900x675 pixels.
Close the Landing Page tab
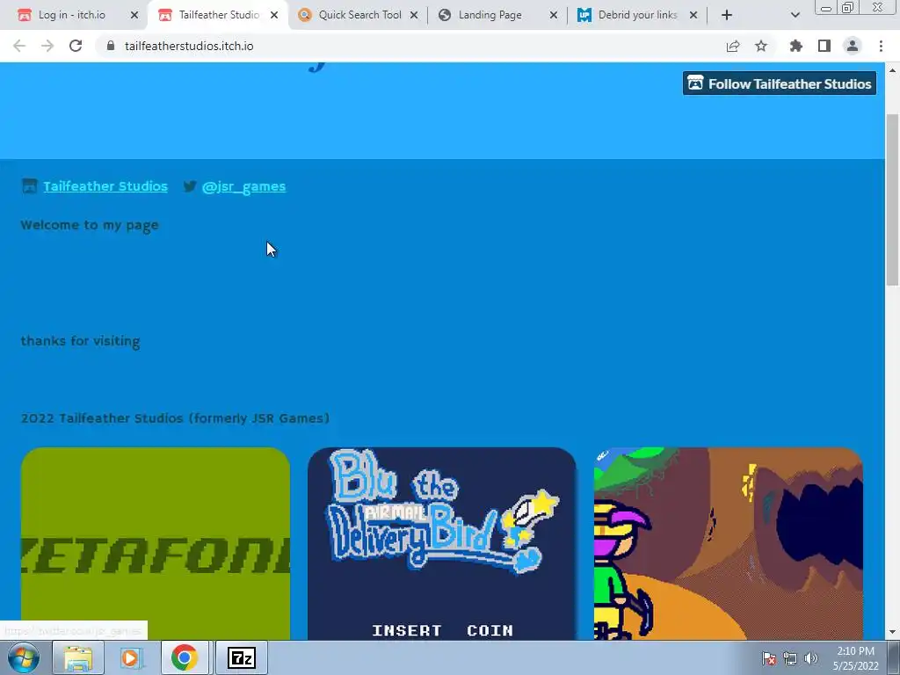554,15
